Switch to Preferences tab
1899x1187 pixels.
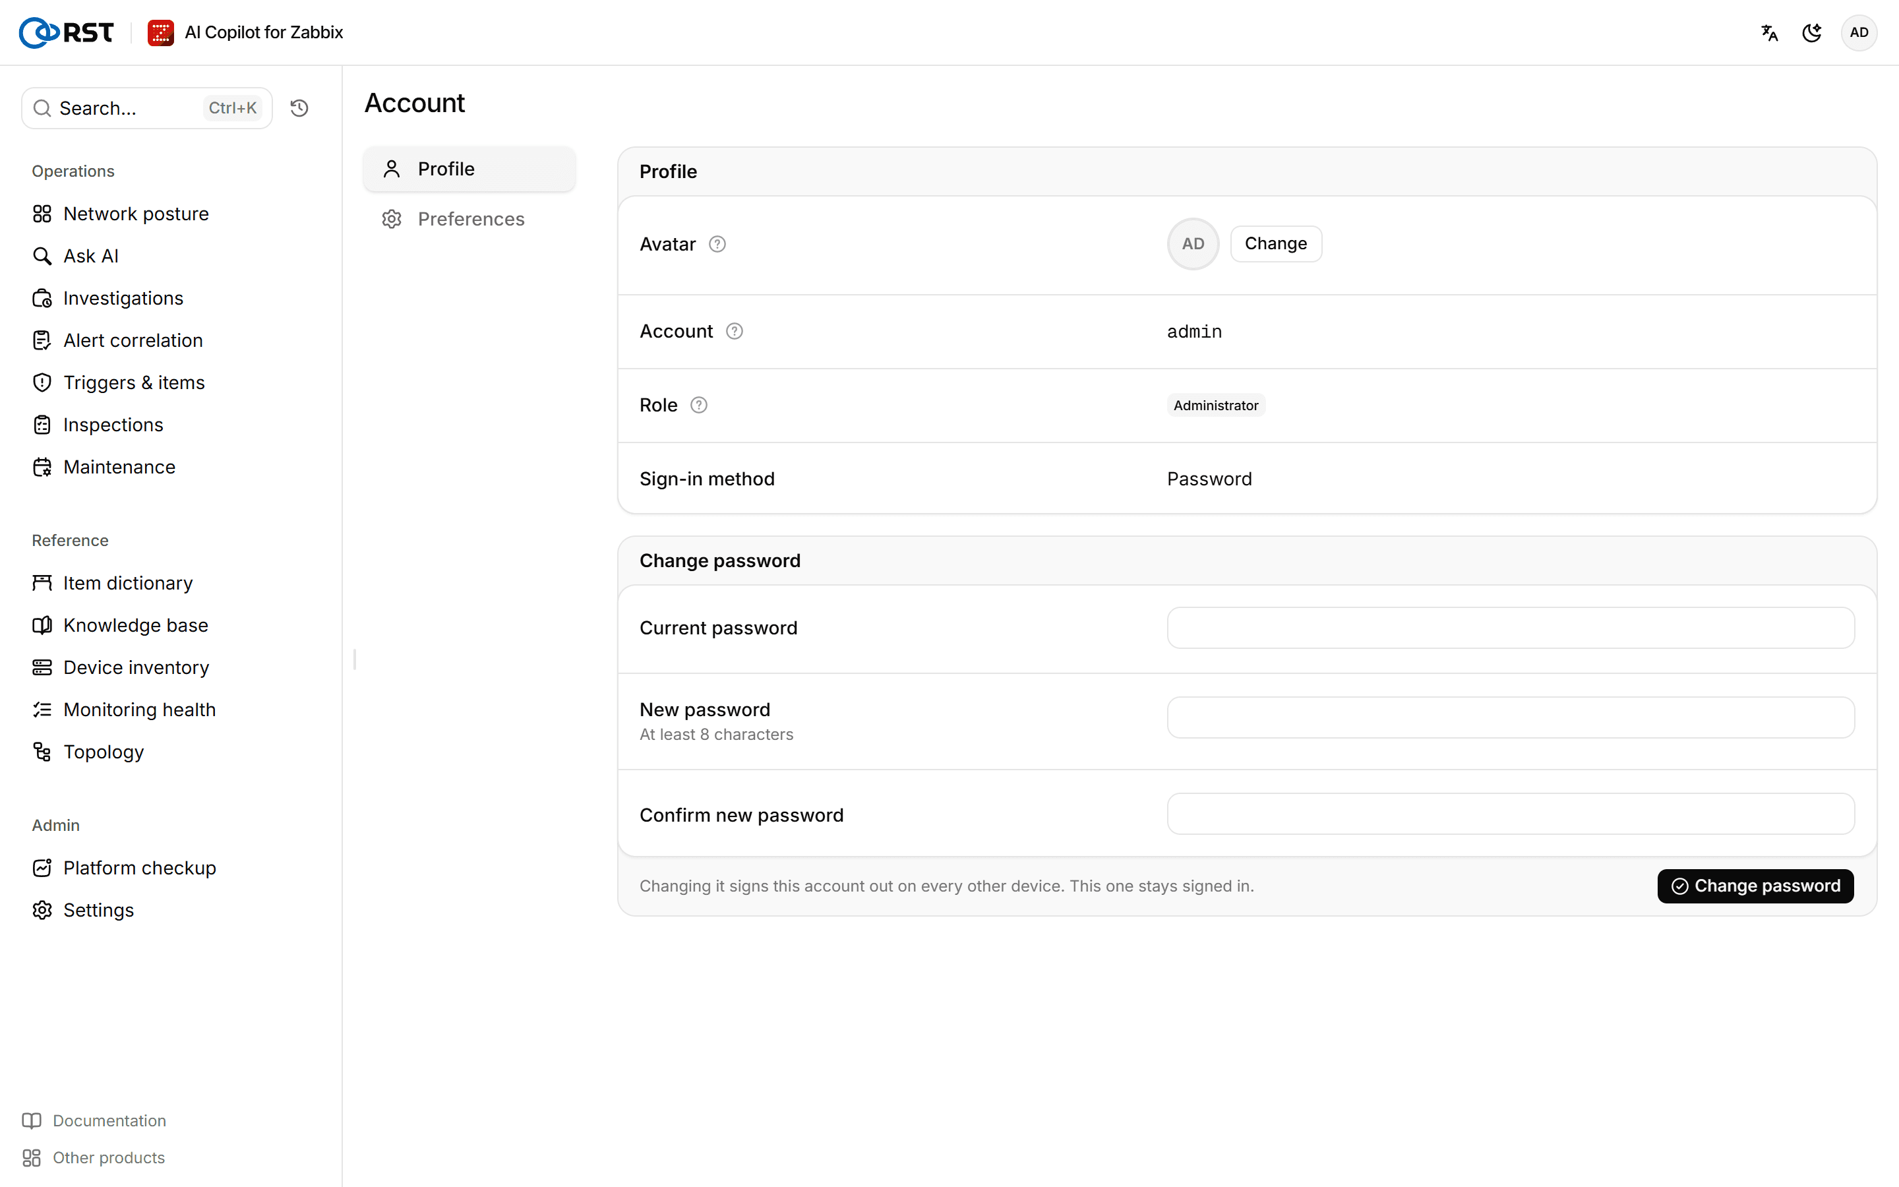[x=469, y=219]
